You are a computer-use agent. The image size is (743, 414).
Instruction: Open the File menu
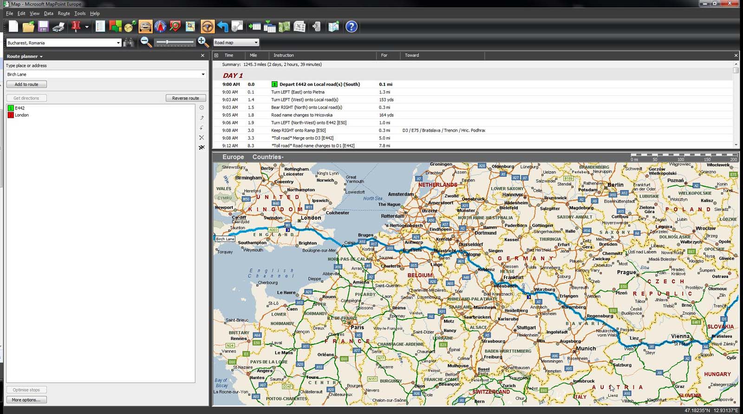coord(9,13)
